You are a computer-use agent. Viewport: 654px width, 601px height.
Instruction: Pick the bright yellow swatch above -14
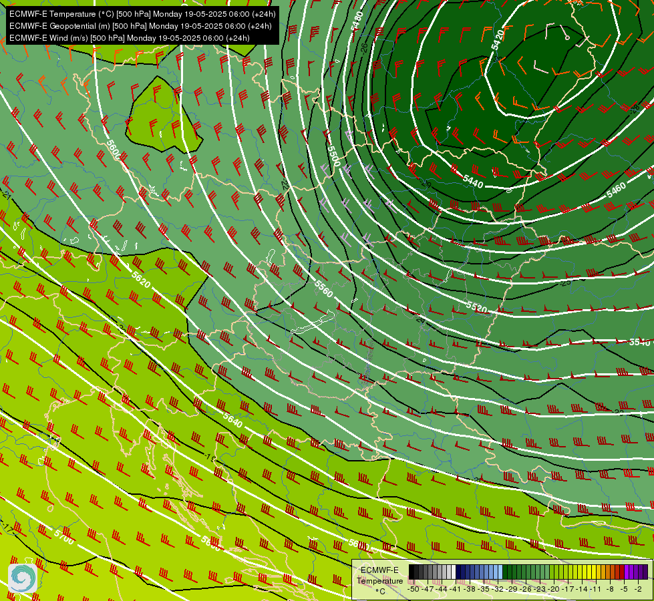point(585,572)
